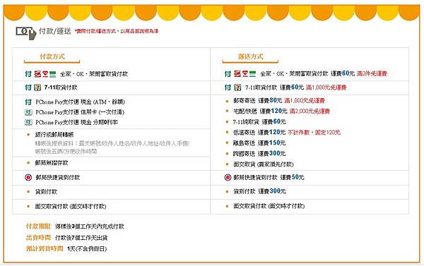Click 得標後3個工作天內完成付款 text
Viewport: 424px width, 266px height.
[90, 226]
